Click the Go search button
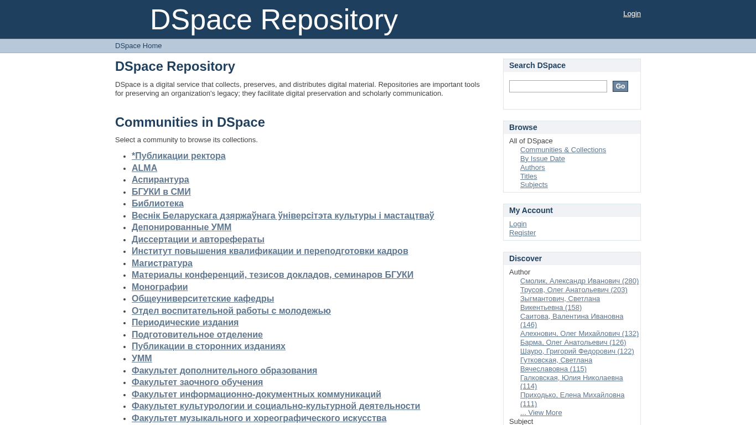 point(620,86)
